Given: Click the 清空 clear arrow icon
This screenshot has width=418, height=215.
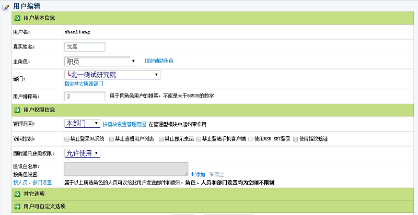Looking at the screenshot, I should (212, 174).
